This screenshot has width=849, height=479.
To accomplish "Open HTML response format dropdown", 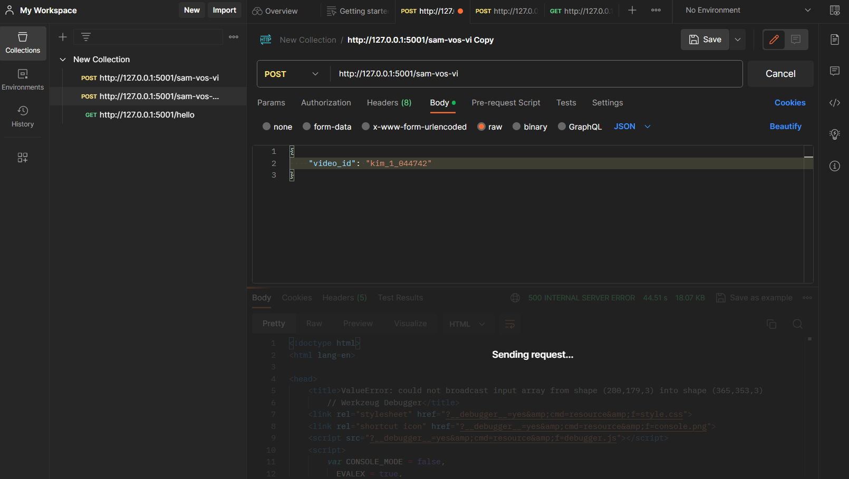I will 467,324.
